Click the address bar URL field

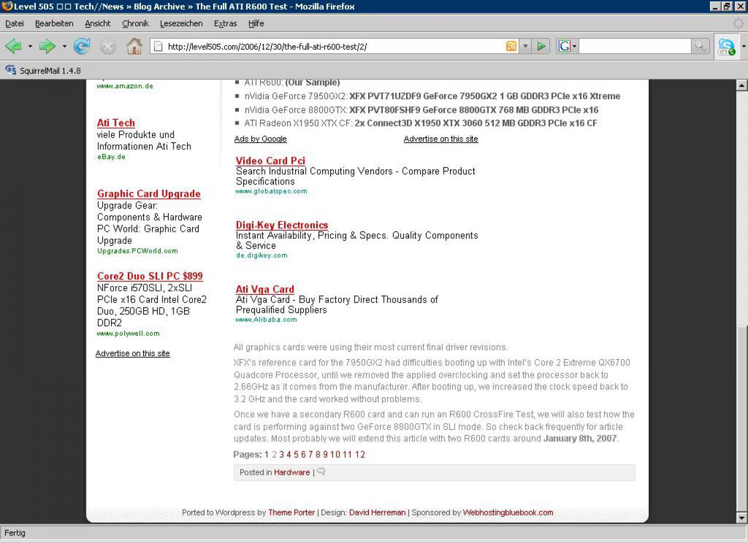[x=335, y=46]
